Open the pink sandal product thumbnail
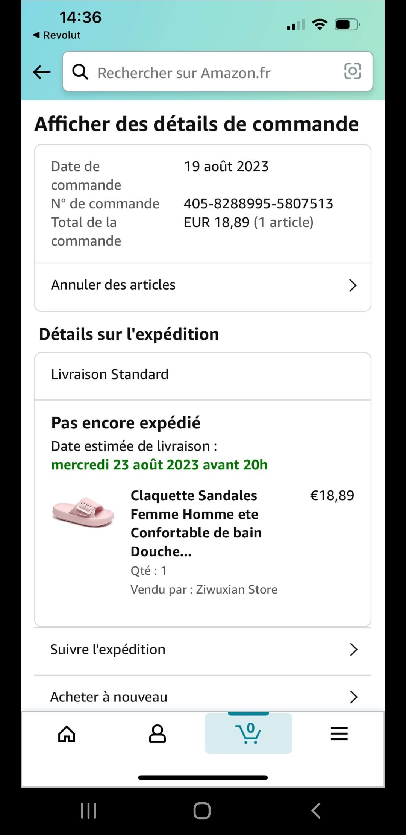The image size is (406, 835). pyautogui.click(x=83, y=512)
